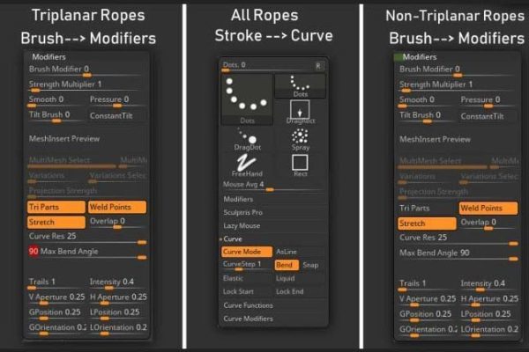Viewport: 529px width, 352px height.
Task: Select the small Dots stroke thumbnail
Action: tap(300, 86)
